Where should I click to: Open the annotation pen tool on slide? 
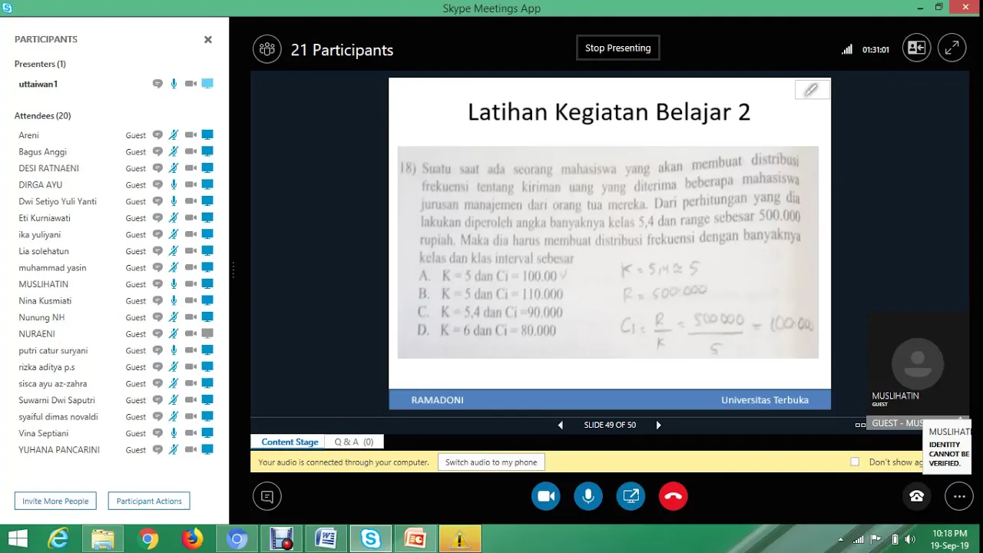[811, 91]
